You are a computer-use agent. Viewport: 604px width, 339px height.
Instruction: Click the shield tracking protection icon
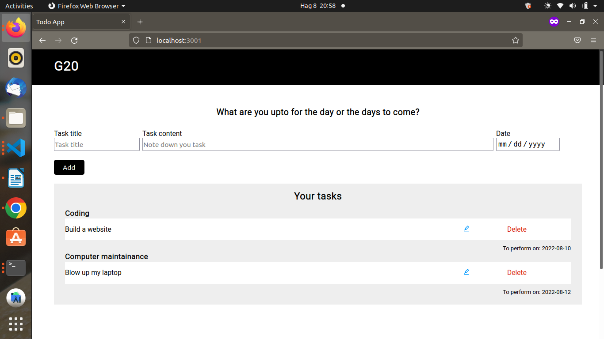(136, 41)
